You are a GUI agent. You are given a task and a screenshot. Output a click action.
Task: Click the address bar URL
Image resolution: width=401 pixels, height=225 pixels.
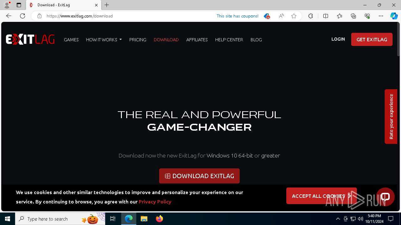coord(80,16)
